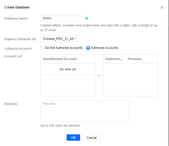Focus the Remarks text area
Viewport: 169px width, 146px height.
coord(85,111)
